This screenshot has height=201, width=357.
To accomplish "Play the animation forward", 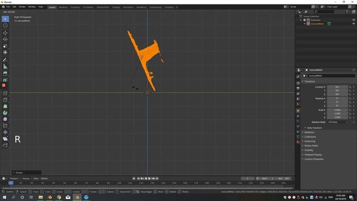I will pyautogui.click(x=149, y=179).
